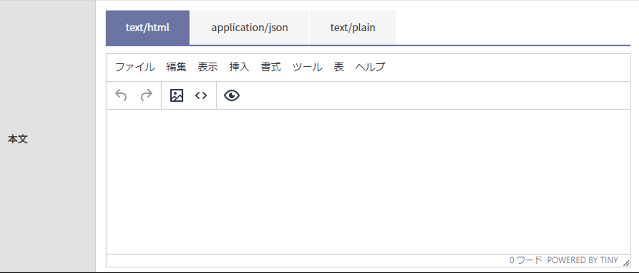Click the POWERED BY TINY link
The width and height of the screenshot is (639, 273).
click(x=583, y=260)
